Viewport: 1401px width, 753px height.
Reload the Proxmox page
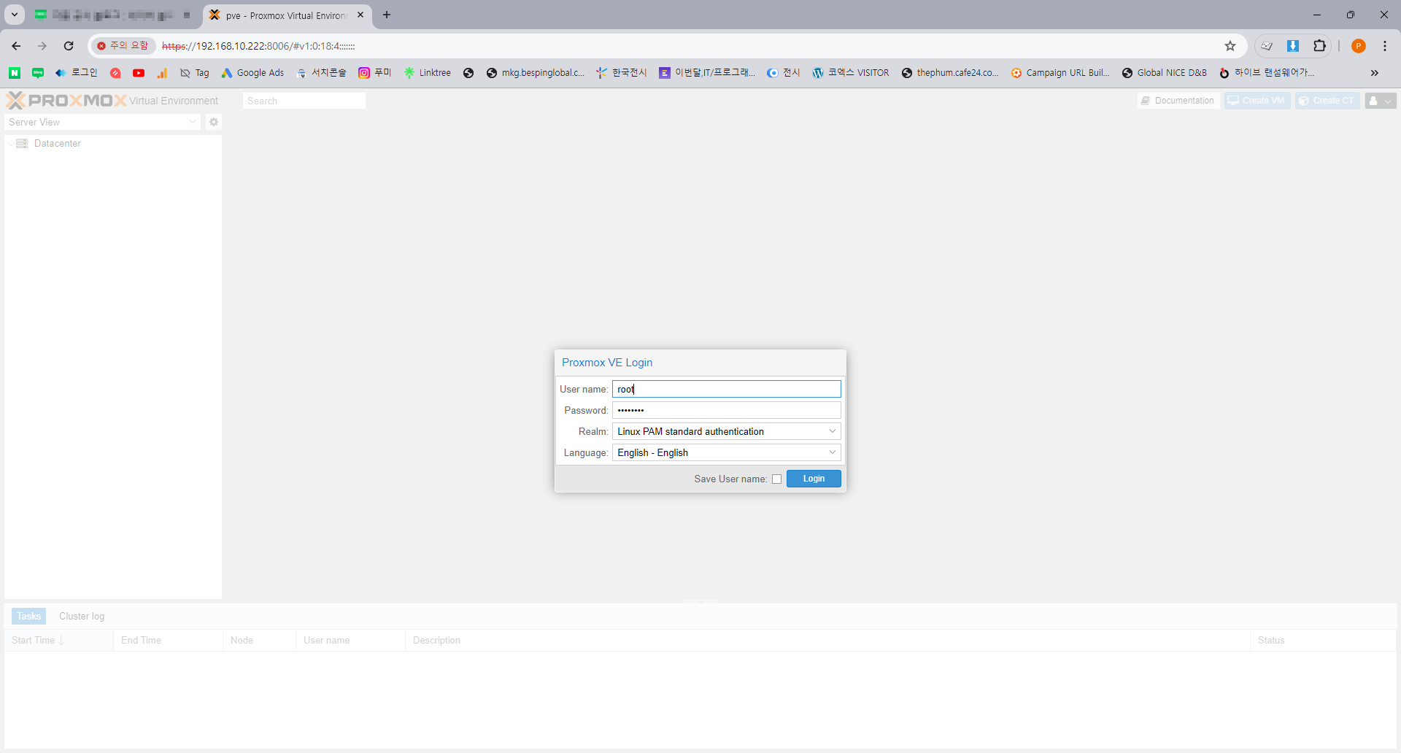point(69,46)
